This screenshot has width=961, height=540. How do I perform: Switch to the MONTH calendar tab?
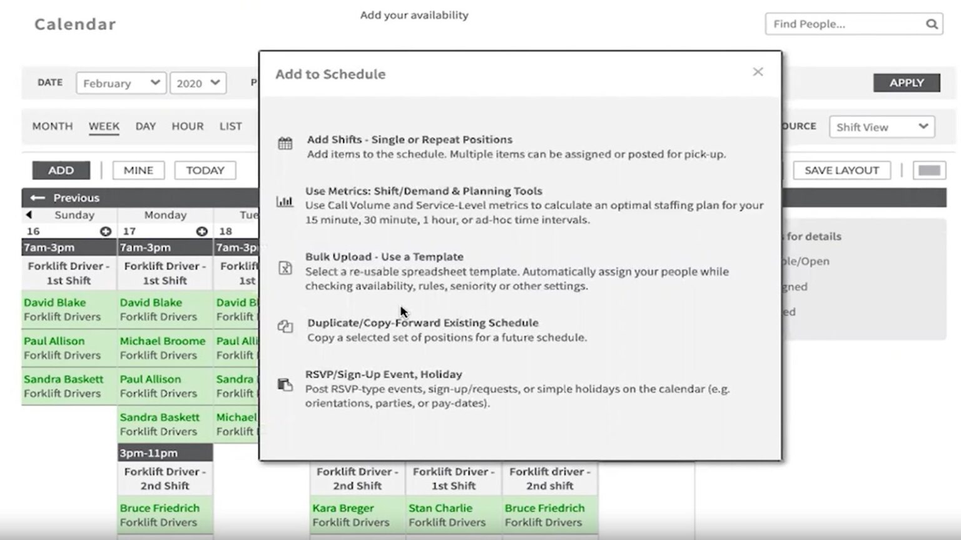[52, 126]
